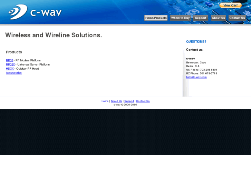Click the c-wav logo in the header
This screenshot has width=251, height=188.
[35, 12]
